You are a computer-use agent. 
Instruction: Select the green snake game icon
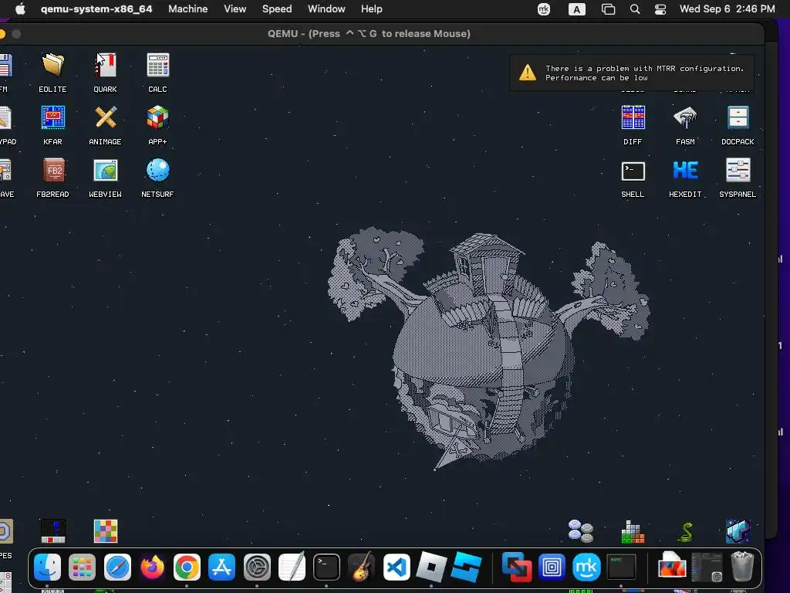(x=685, y=532)
